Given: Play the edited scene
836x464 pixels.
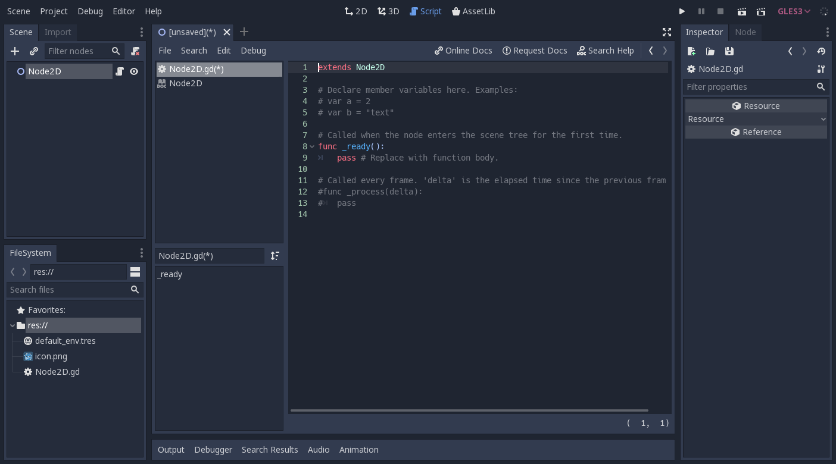Looking at the screenshot, I should click(741, 11).
